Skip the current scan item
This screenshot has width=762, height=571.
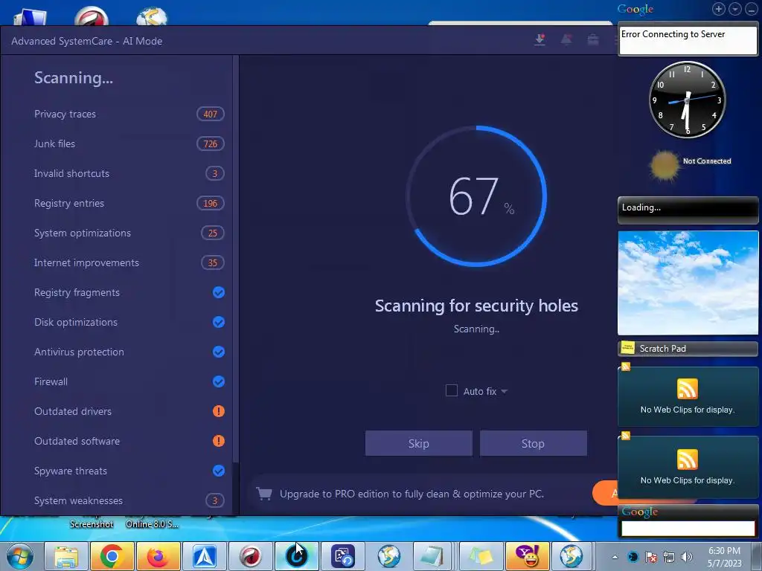tap(418, 443)
